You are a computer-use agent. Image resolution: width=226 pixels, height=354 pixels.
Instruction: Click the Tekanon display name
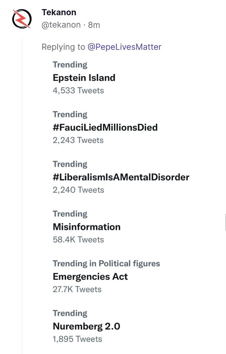point(59,12)
